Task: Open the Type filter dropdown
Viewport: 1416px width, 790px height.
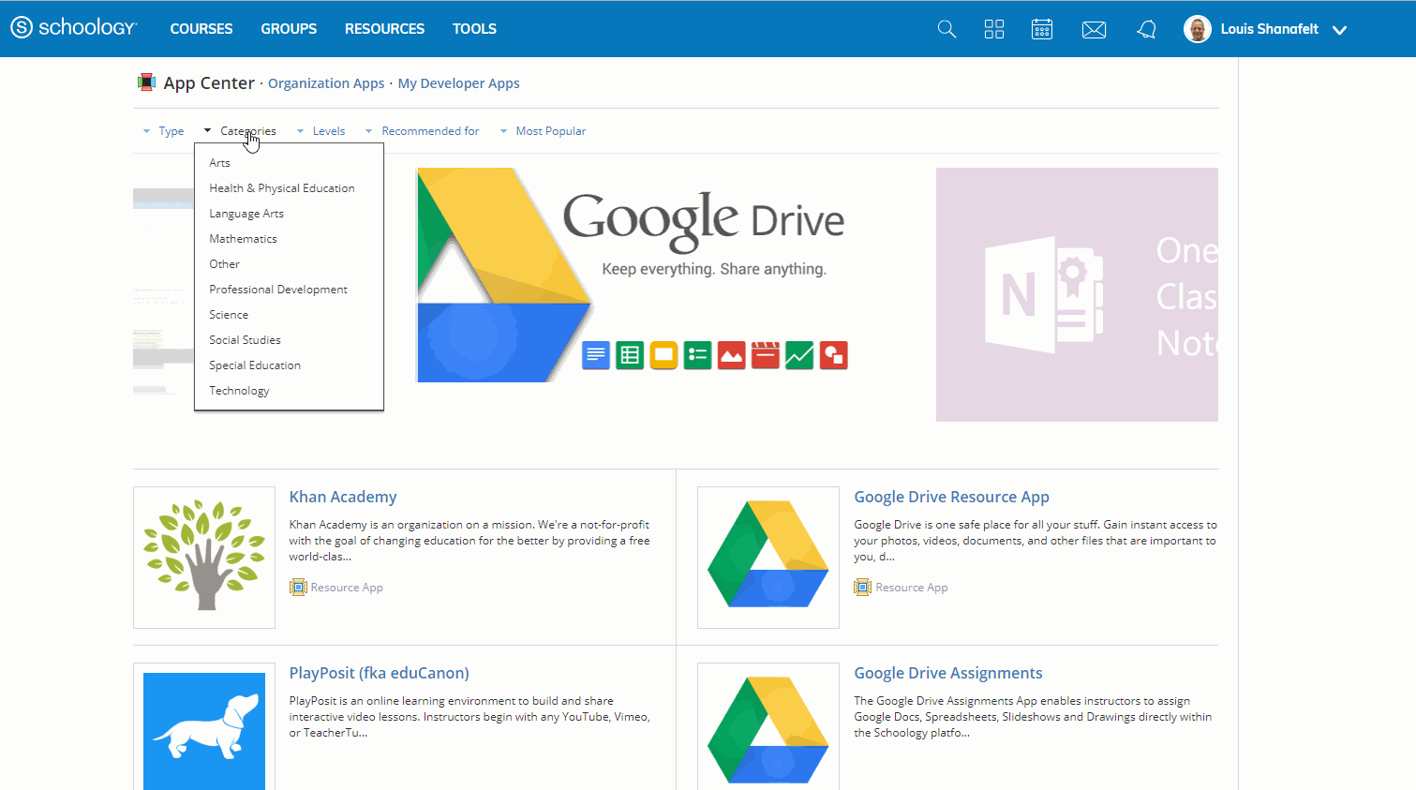Action: [x=164, y=131]
